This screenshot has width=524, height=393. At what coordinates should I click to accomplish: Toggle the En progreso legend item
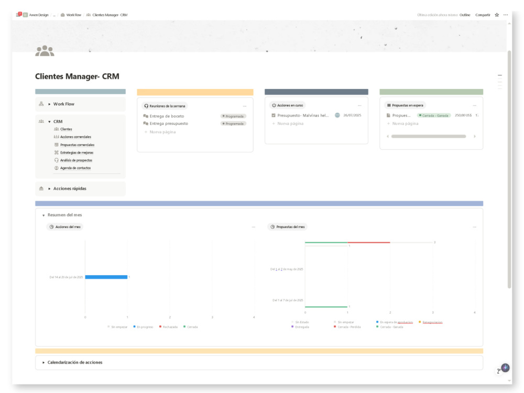coord(143,327)
